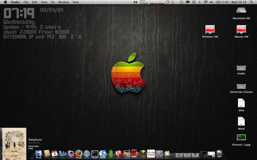Open the Apple menu
Image resolution: width=257 pixels, height=160 pixels.
coord(5,2)
